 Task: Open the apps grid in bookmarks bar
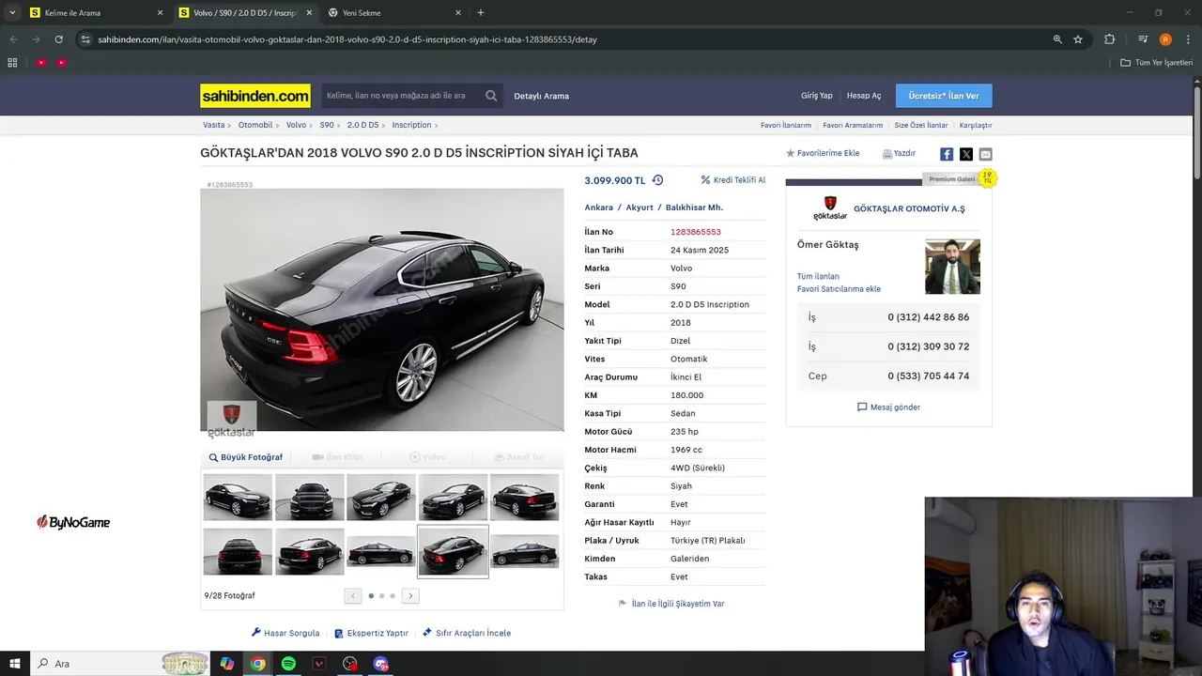12,63
